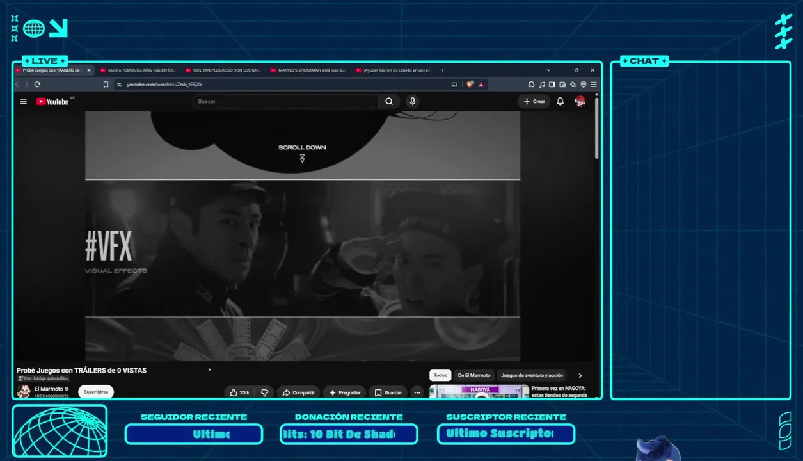Image resolution: width=803 pixels, height=461 pixels.
Task: Click the site info icon in address bar
Action: (119, 84)
